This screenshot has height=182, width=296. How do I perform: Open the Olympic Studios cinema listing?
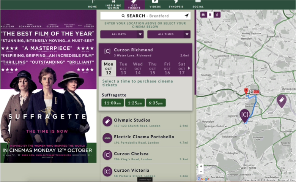145,122
